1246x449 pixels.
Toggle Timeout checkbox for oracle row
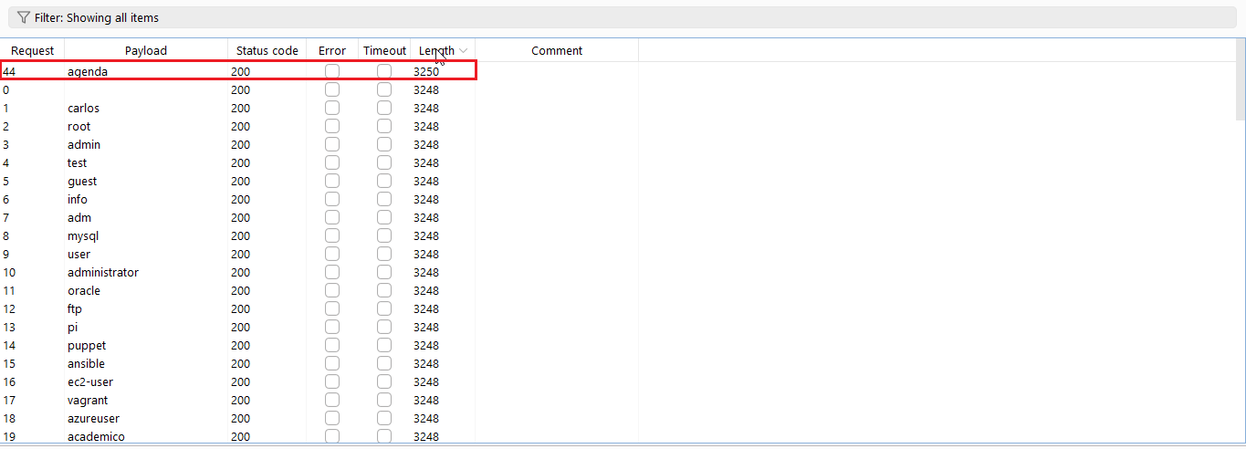pyautogui.click(x=384, y=290)
